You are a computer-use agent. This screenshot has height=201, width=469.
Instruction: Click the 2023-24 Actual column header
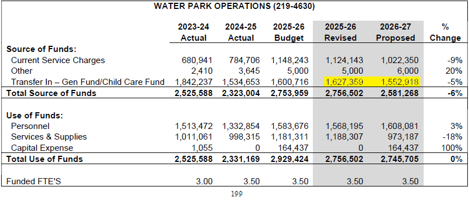(x=194, y=32)
